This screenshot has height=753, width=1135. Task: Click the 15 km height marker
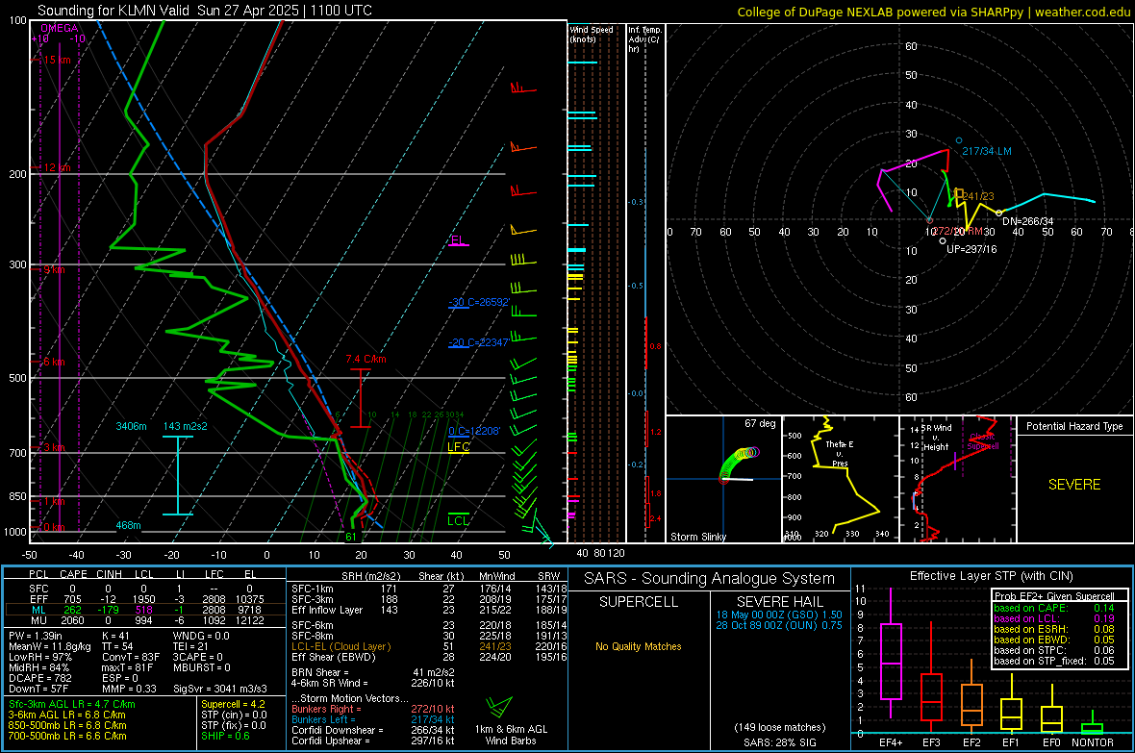point(57,60)
